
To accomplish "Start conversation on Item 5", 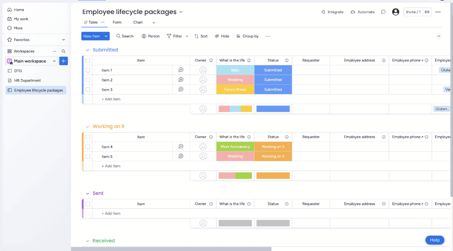I will (x=181, y=156).
